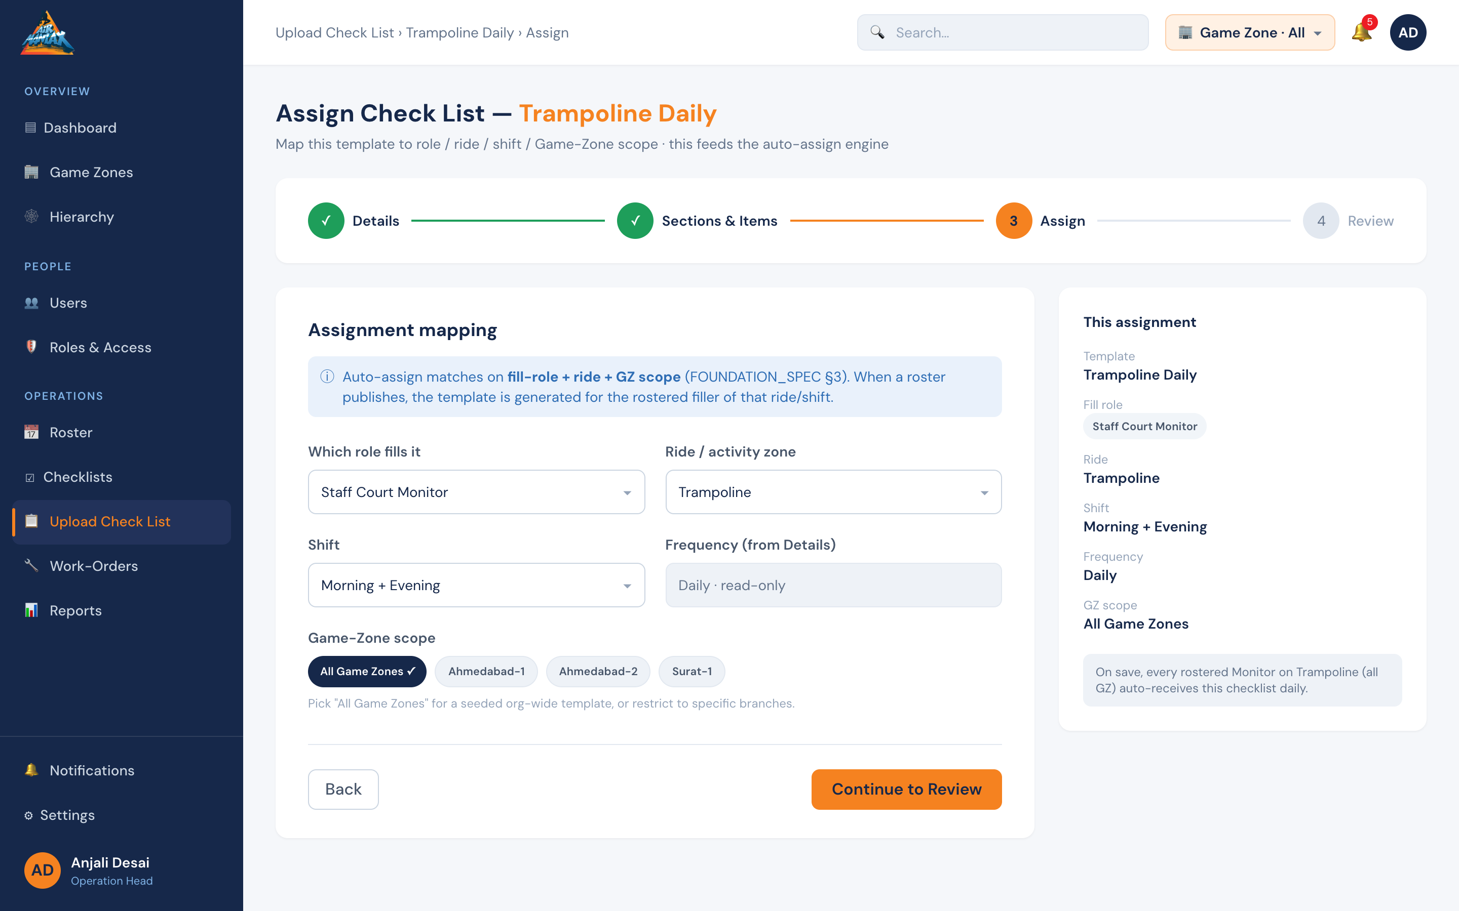1459x911 pixels.
Task: Click the Staff Court Monitor fill-role pill
Action: [1144, 426]
